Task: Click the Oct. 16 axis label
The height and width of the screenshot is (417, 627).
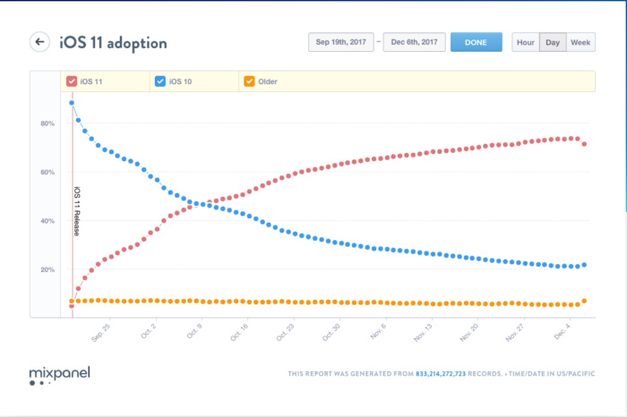Action: [239, 332]
